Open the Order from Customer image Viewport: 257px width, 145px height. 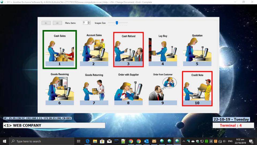163,89
